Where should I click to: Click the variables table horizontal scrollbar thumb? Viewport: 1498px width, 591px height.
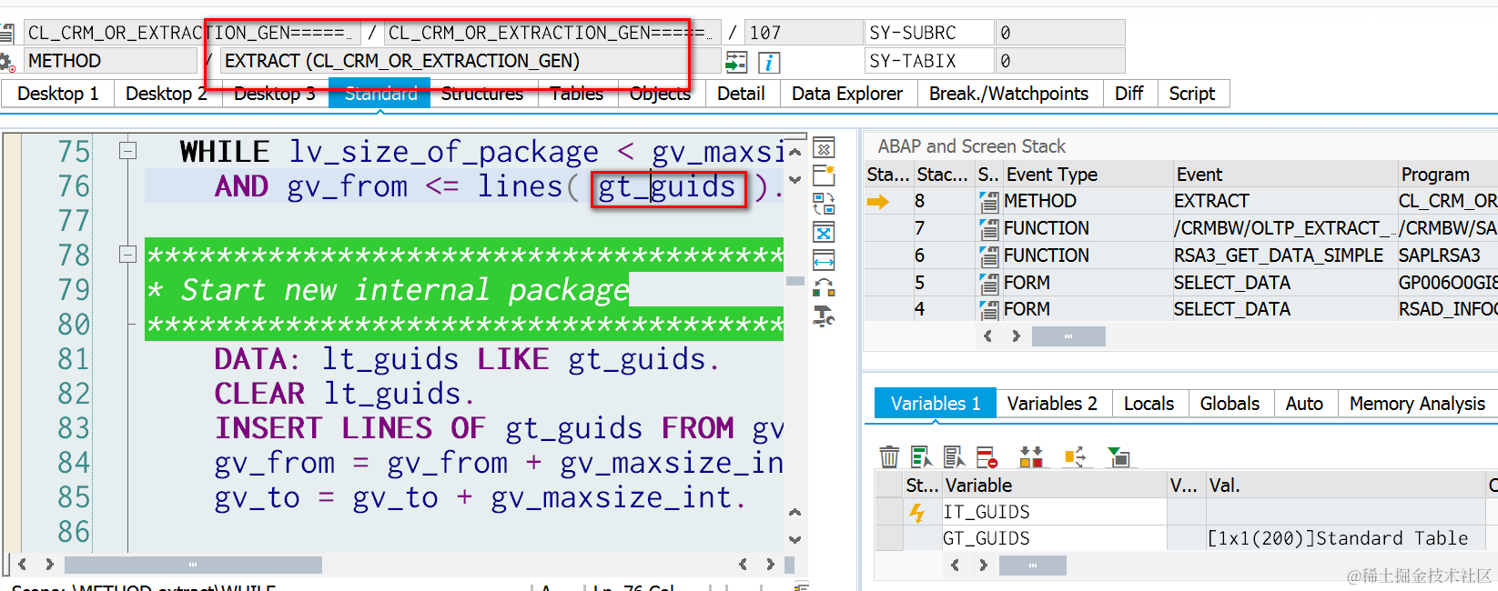[x=1033, y=566]
